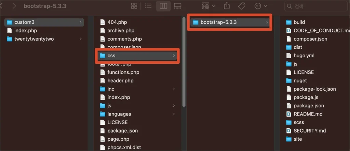Switch to icon grid view
The width and height of the screenshot is (350, 151).
(134, 6)
